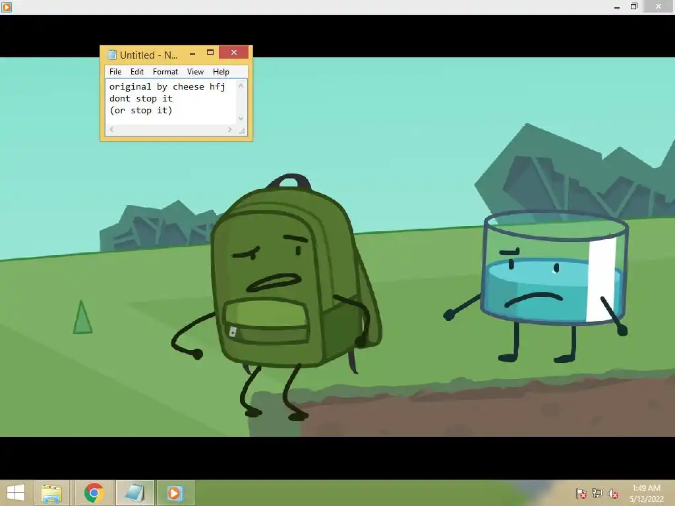Screen dimensions: 675x506
Task: Open the File menu in Notepad
Action: 115,72
